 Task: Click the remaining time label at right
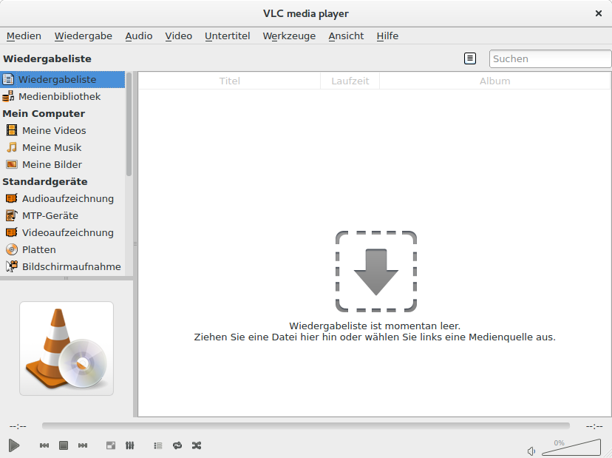[x=594, y=426]
